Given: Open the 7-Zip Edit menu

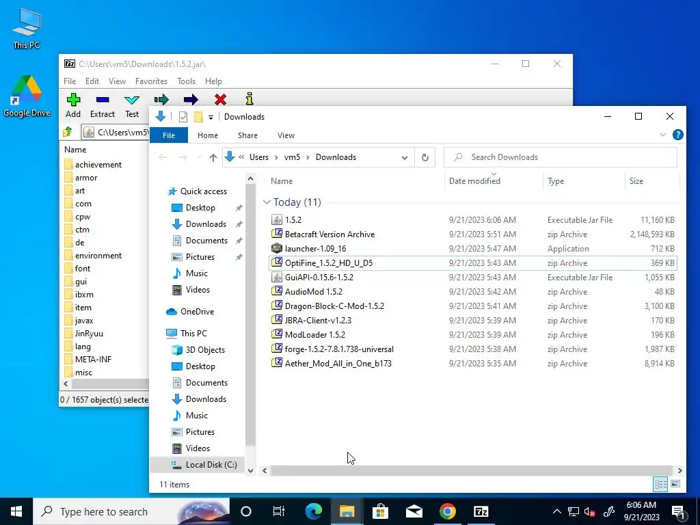Looking at the screenshot, I should [92, 81].
